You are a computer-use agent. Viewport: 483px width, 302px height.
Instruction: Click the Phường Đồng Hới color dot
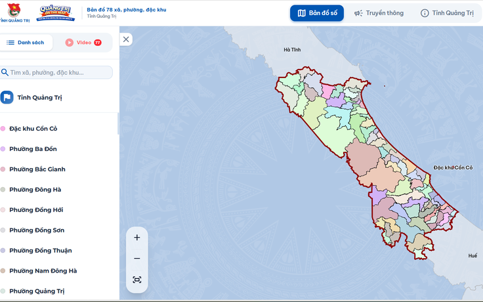click(x=3, y=210)
